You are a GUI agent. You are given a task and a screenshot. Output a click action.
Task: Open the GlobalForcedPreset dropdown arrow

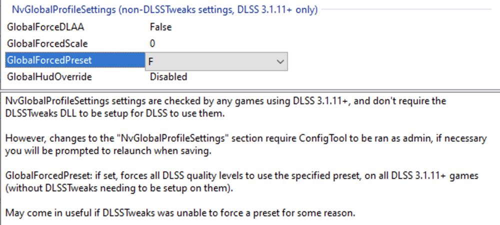coord(279,61)
